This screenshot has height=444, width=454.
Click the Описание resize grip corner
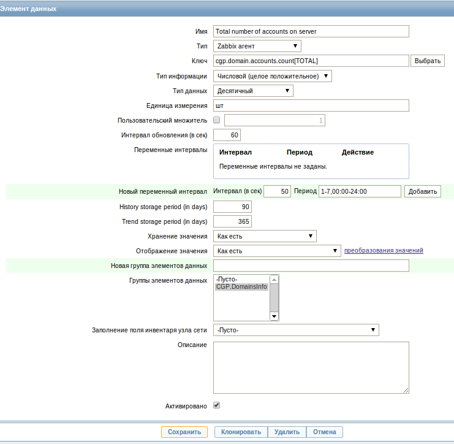406,391
